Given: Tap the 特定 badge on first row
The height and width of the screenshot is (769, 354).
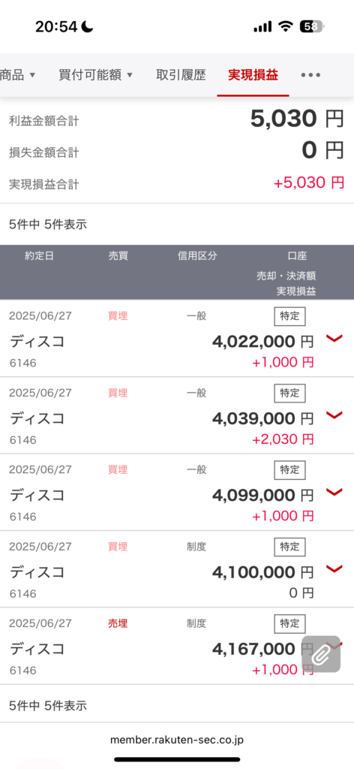Looking at the screenshot, I should 289,316.
